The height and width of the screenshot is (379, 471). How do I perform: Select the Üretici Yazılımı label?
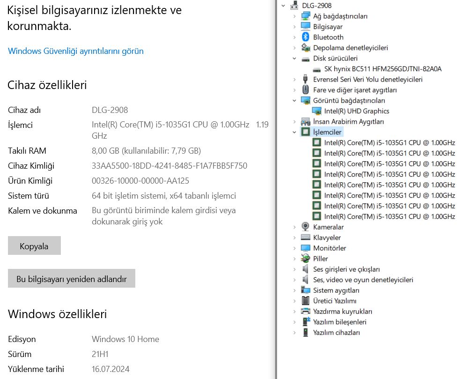point(335,301)
